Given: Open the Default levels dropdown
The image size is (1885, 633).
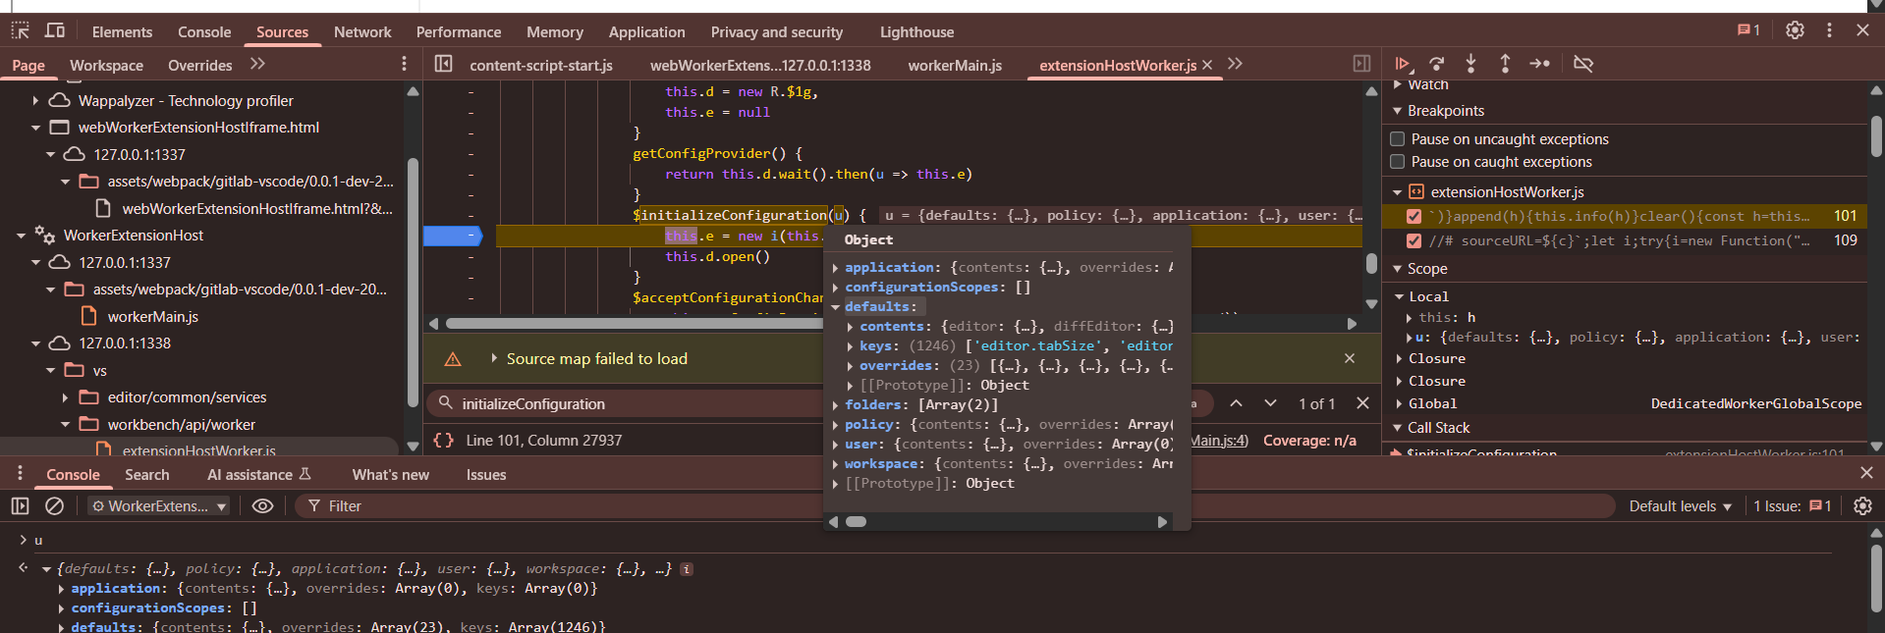Looking at the screenshot, I should (1680, 506).
